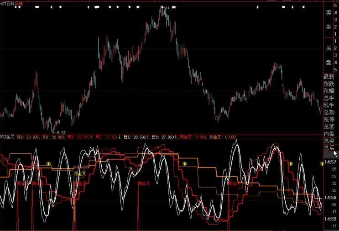The image size is (339, 231).
Task: Click the yellow 月金叉 signal label
Action: (x=80, y=174)
